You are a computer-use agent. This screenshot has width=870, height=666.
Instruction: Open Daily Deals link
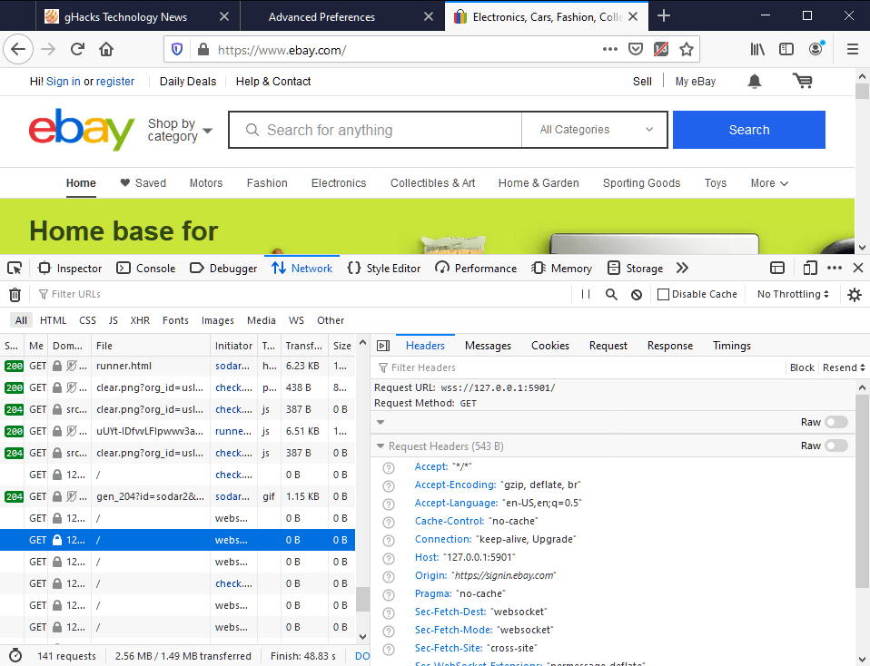(x=188, y=82)
